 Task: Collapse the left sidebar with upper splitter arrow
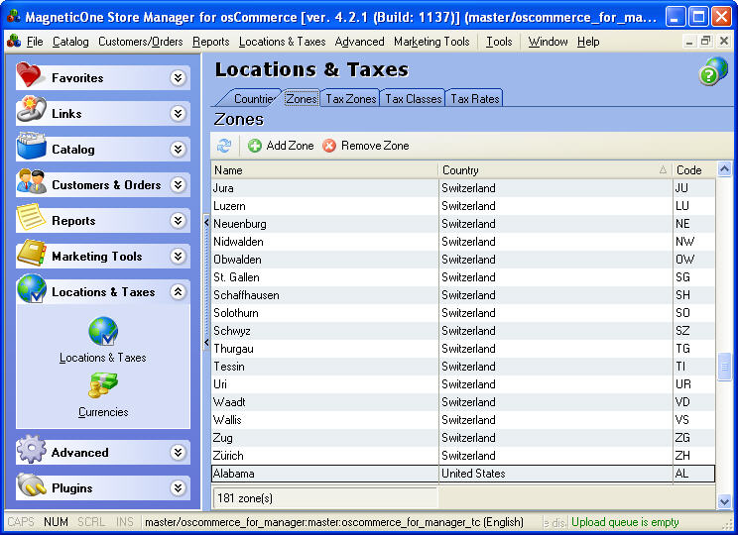[206, 222]
